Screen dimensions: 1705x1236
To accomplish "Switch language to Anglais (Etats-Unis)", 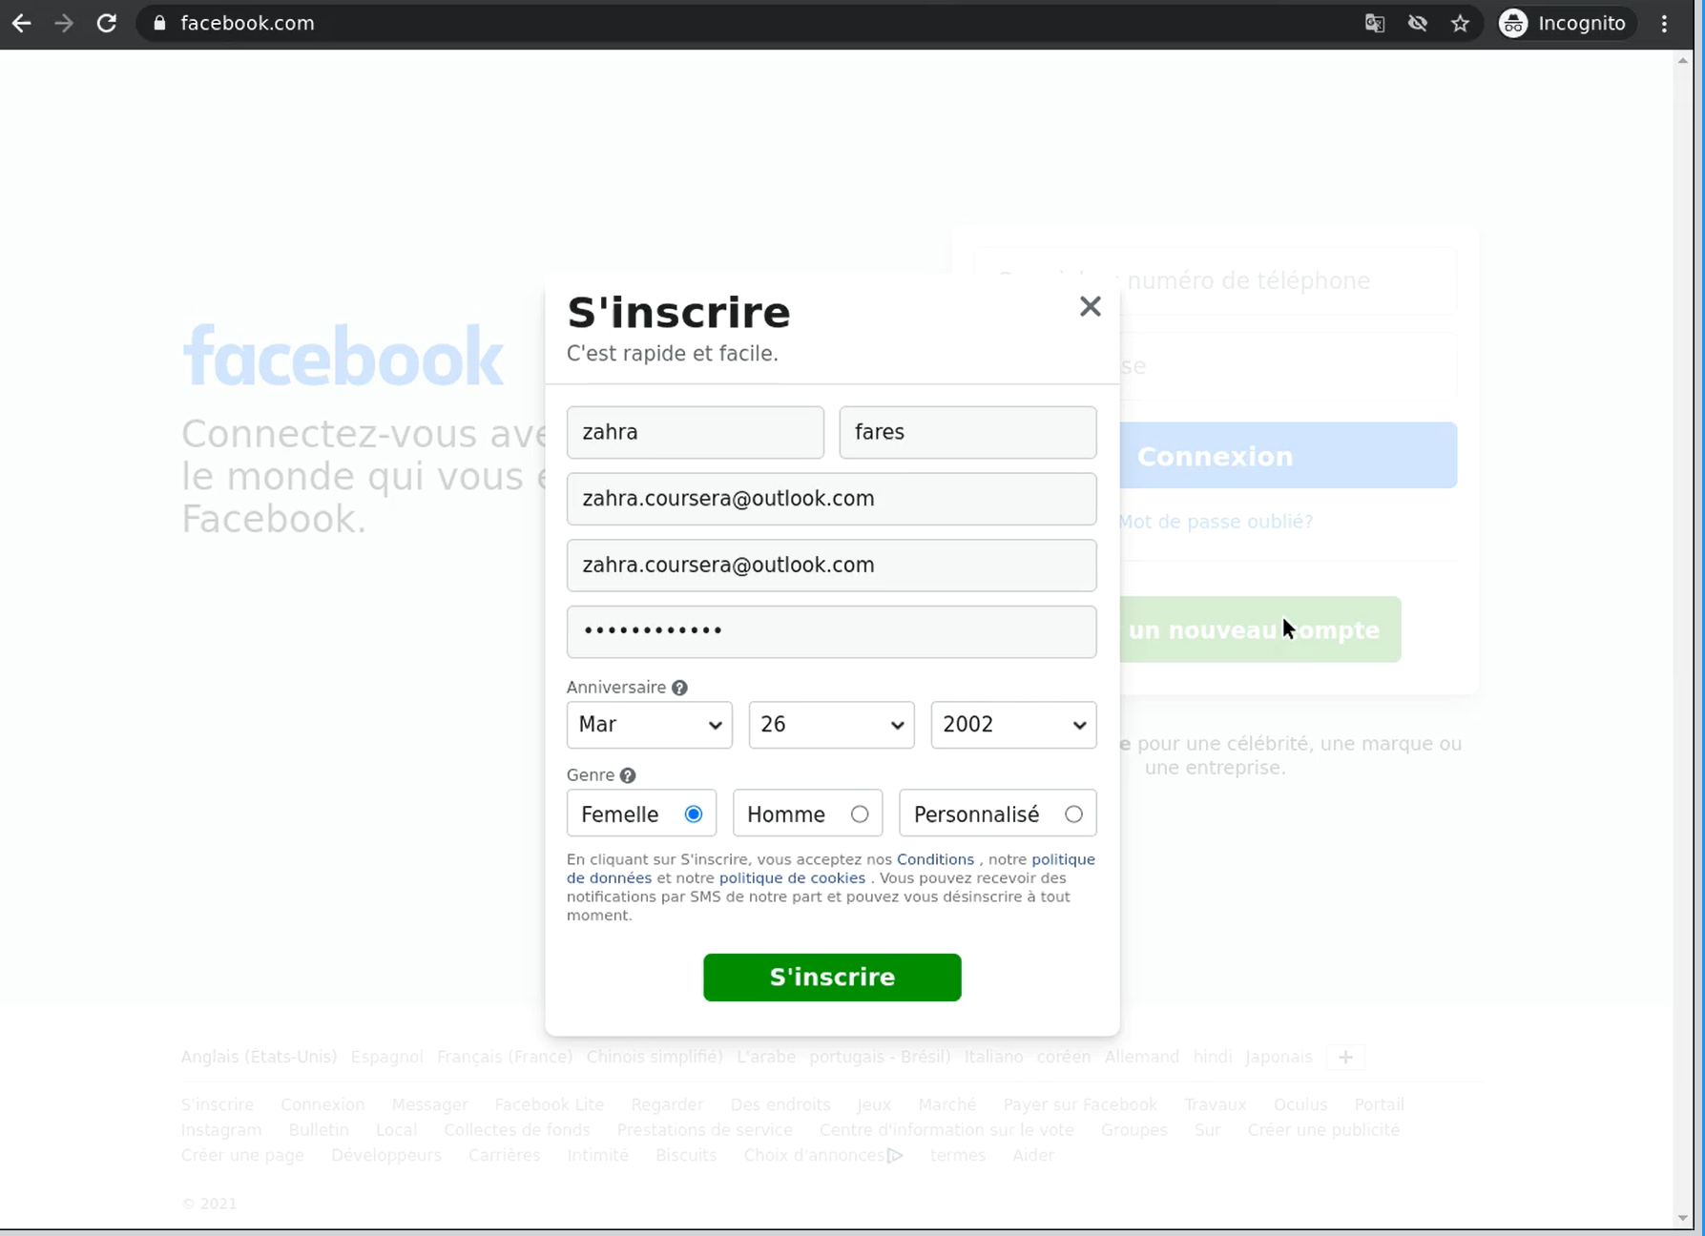I will 259,1057.
